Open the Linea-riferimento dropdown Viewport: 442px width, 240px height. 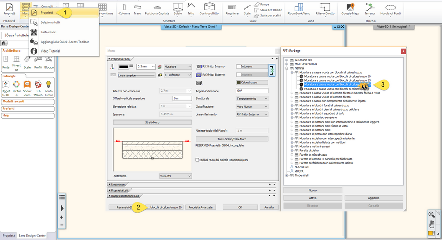click(x=252, y=114)
